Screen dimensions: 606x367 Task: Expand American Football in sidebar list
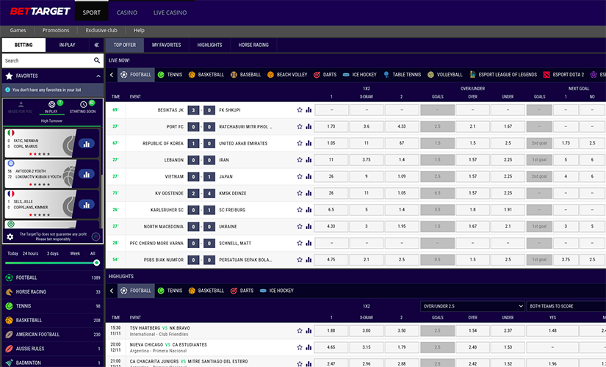pos(53,334)
